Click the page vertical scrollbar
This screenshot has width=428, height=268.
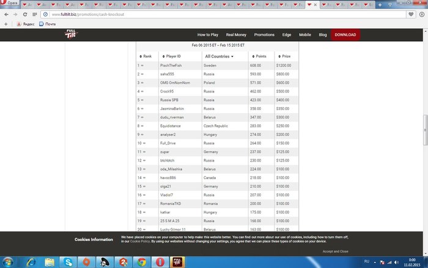click(x=426, y=130)
